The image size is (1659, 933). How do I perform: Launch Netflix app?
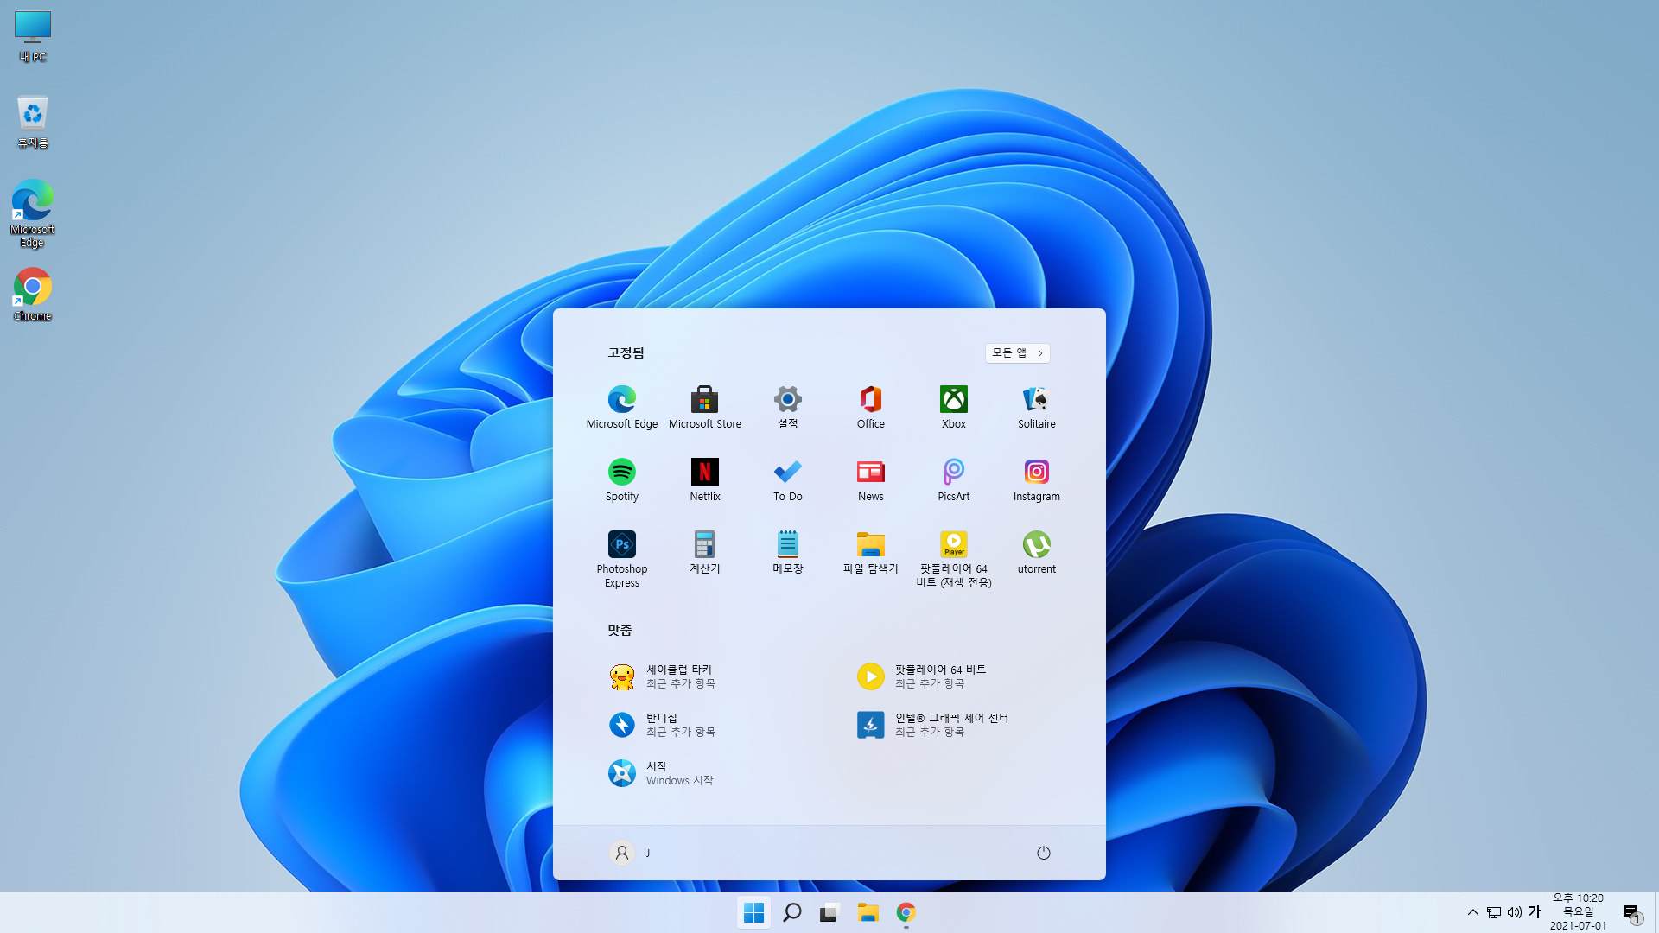pos(705,479)
